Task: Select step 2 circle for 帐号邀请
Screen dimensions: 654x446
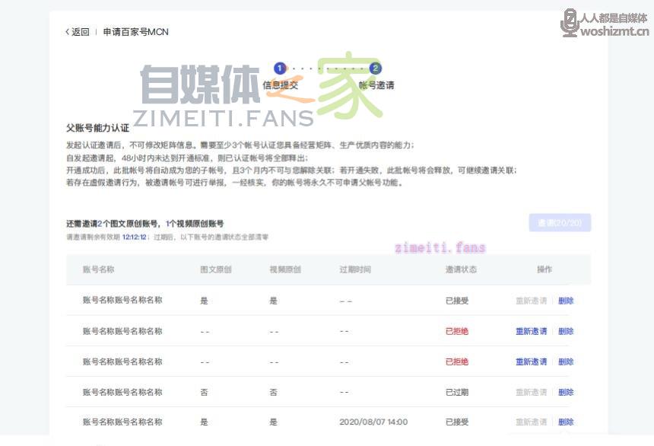Action: [375, 68]
